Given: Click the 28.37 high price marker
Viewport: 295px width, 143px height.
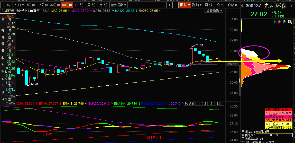Looking at the screenshot, I should pos(199,46).
